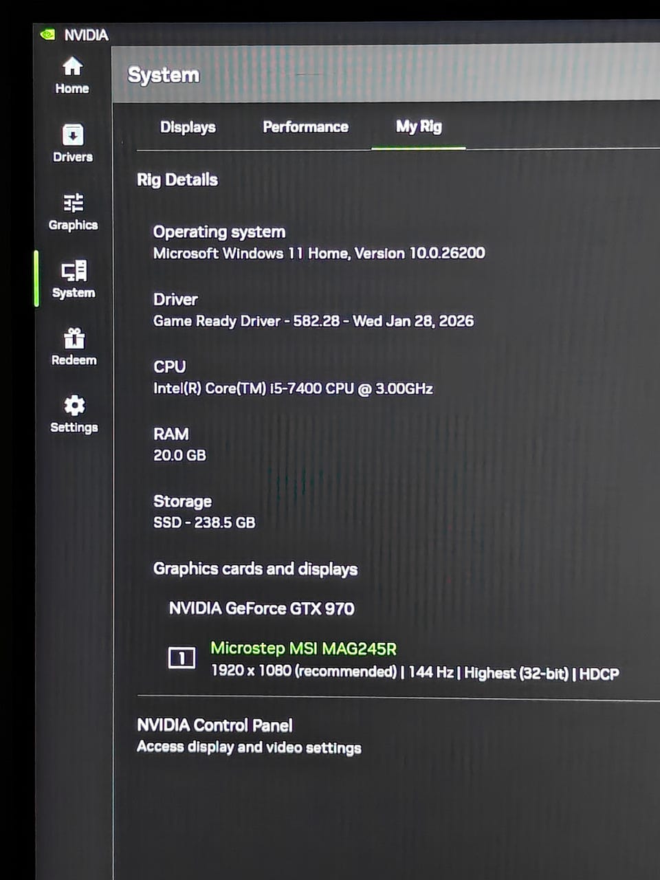Click the NVIDIA GeForce GTX 970 text
660x880 pixels.
click(261, 608)
